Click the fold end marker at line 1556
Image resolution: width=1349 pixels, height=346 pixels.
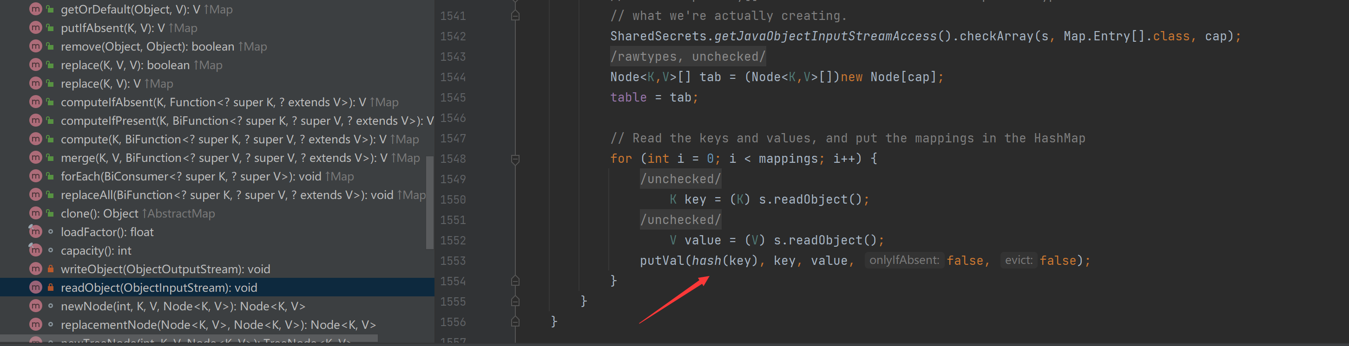pyautogui.click(x=515, y=322)
